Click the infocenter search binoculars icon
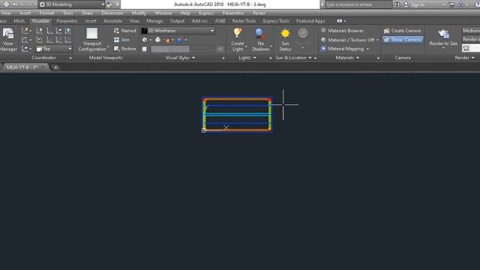The height and width of the screenshot is (270, 480). (x=397, y=4)
